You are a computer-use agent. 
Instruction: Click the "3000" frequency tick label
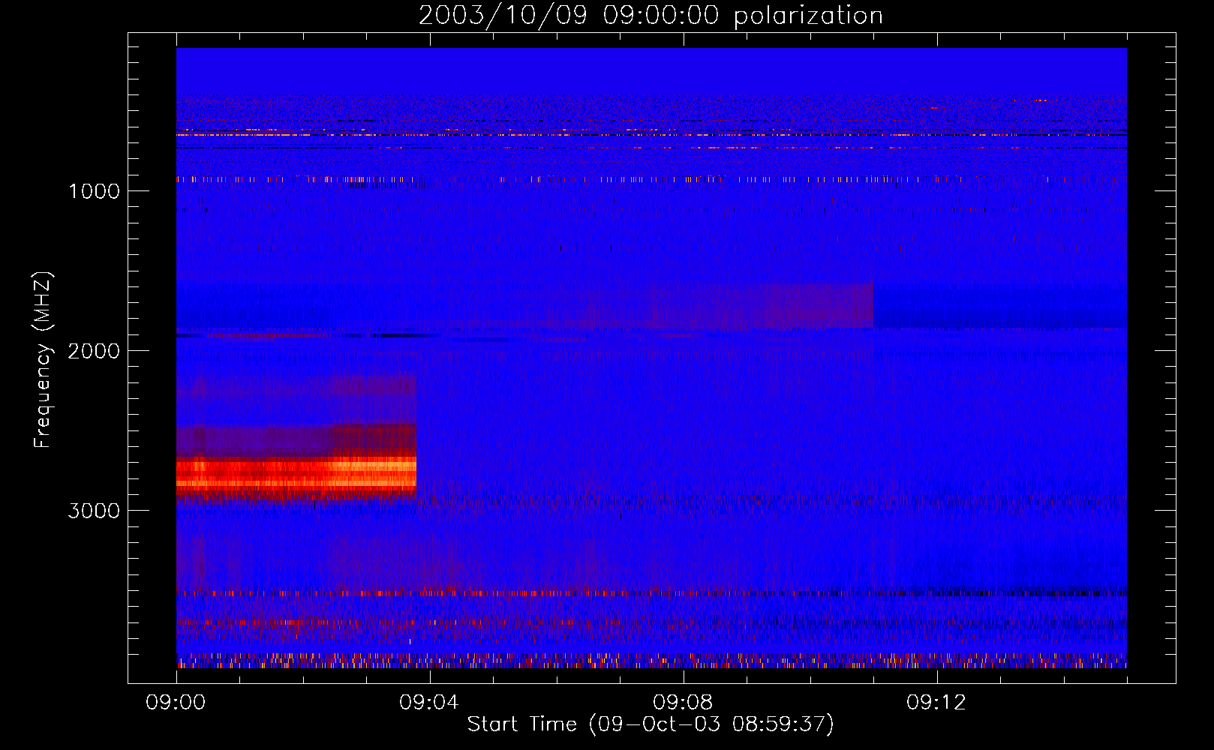(94, 511)
